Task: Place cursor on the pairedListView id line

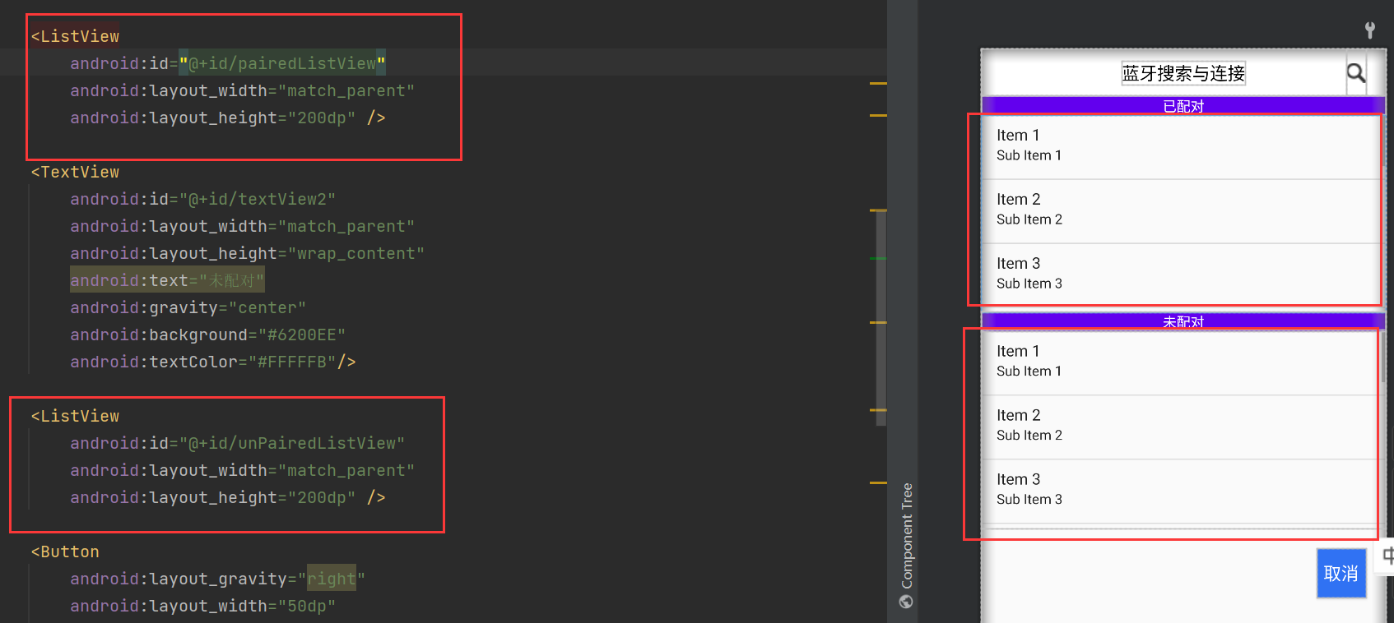Action: 228,63
